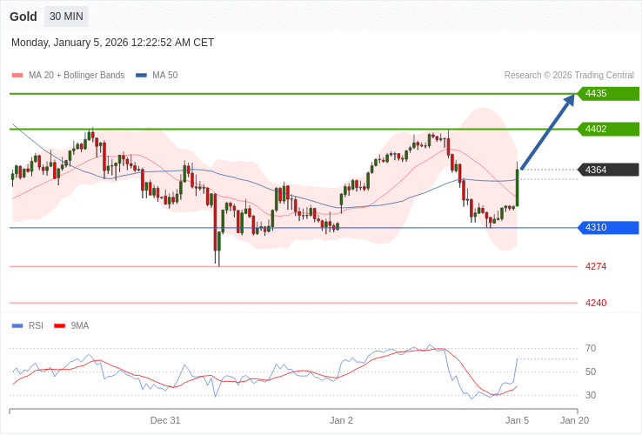Toggle the RSI legend entry

point(36,326)
